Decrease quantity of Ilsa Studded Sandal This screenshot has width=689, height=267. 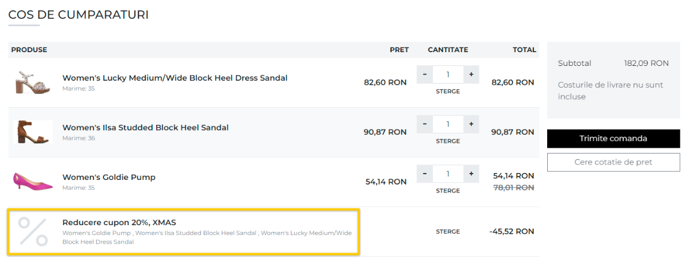coord(424,124)
